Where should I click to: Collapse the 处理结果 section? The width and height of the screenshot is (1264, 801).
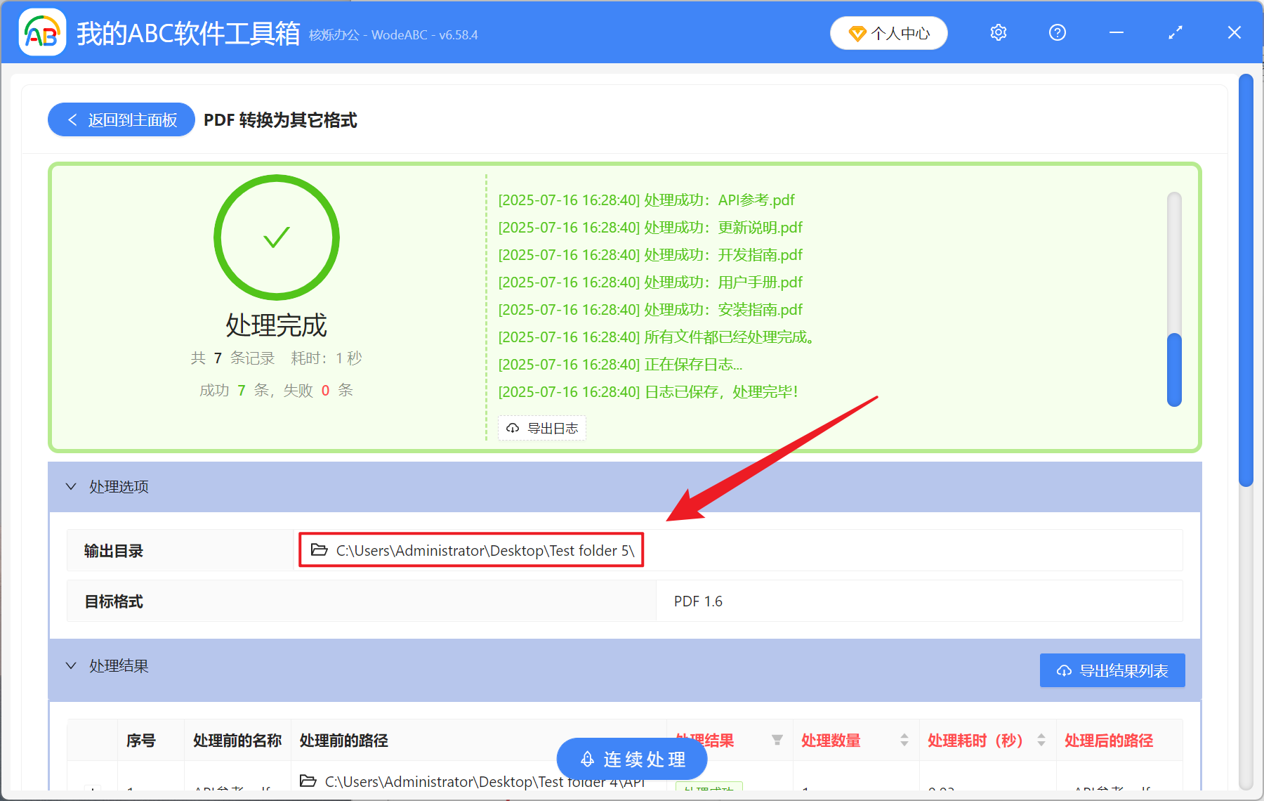[x=70, y=665]
